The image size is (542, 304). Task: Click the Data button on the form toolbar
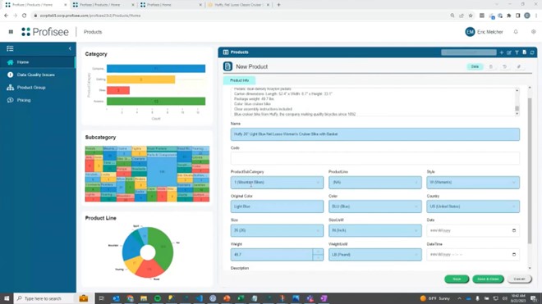[x=475, y=66]
